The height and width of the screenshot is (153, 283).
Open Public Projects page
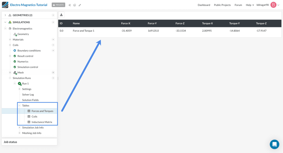click(222, 5)
